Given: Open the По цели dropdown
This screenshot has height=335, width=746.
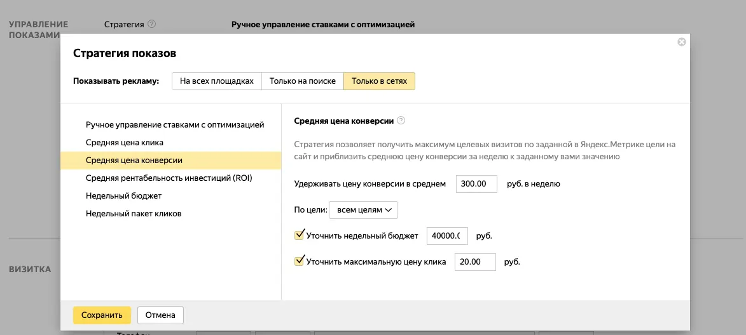Looking at the screenshot, I should coord(363,209).
